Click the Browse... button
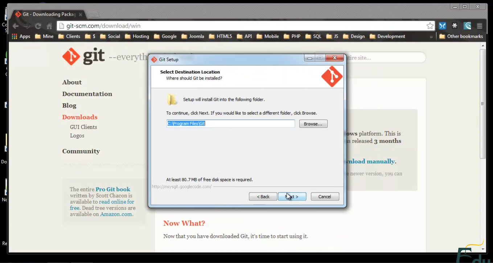 pos(313,124)
